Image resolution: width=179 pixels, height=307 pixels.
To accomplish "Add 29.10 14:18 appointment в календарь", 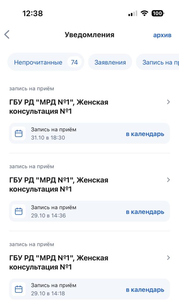I will point(145,289).
